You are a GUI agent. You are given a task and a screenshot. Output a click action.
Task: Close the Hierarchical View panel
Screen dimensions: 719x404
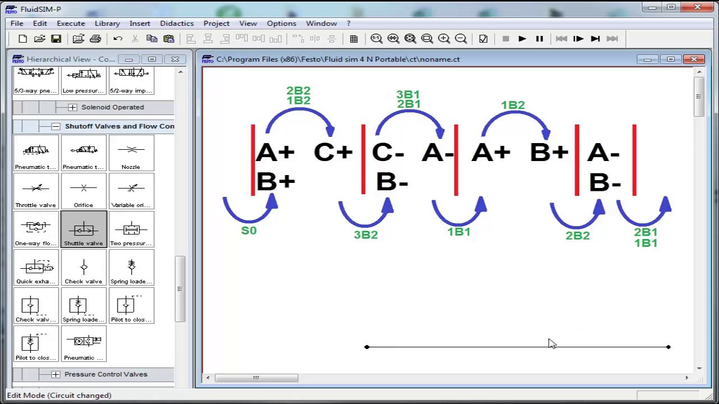[175, 59]
